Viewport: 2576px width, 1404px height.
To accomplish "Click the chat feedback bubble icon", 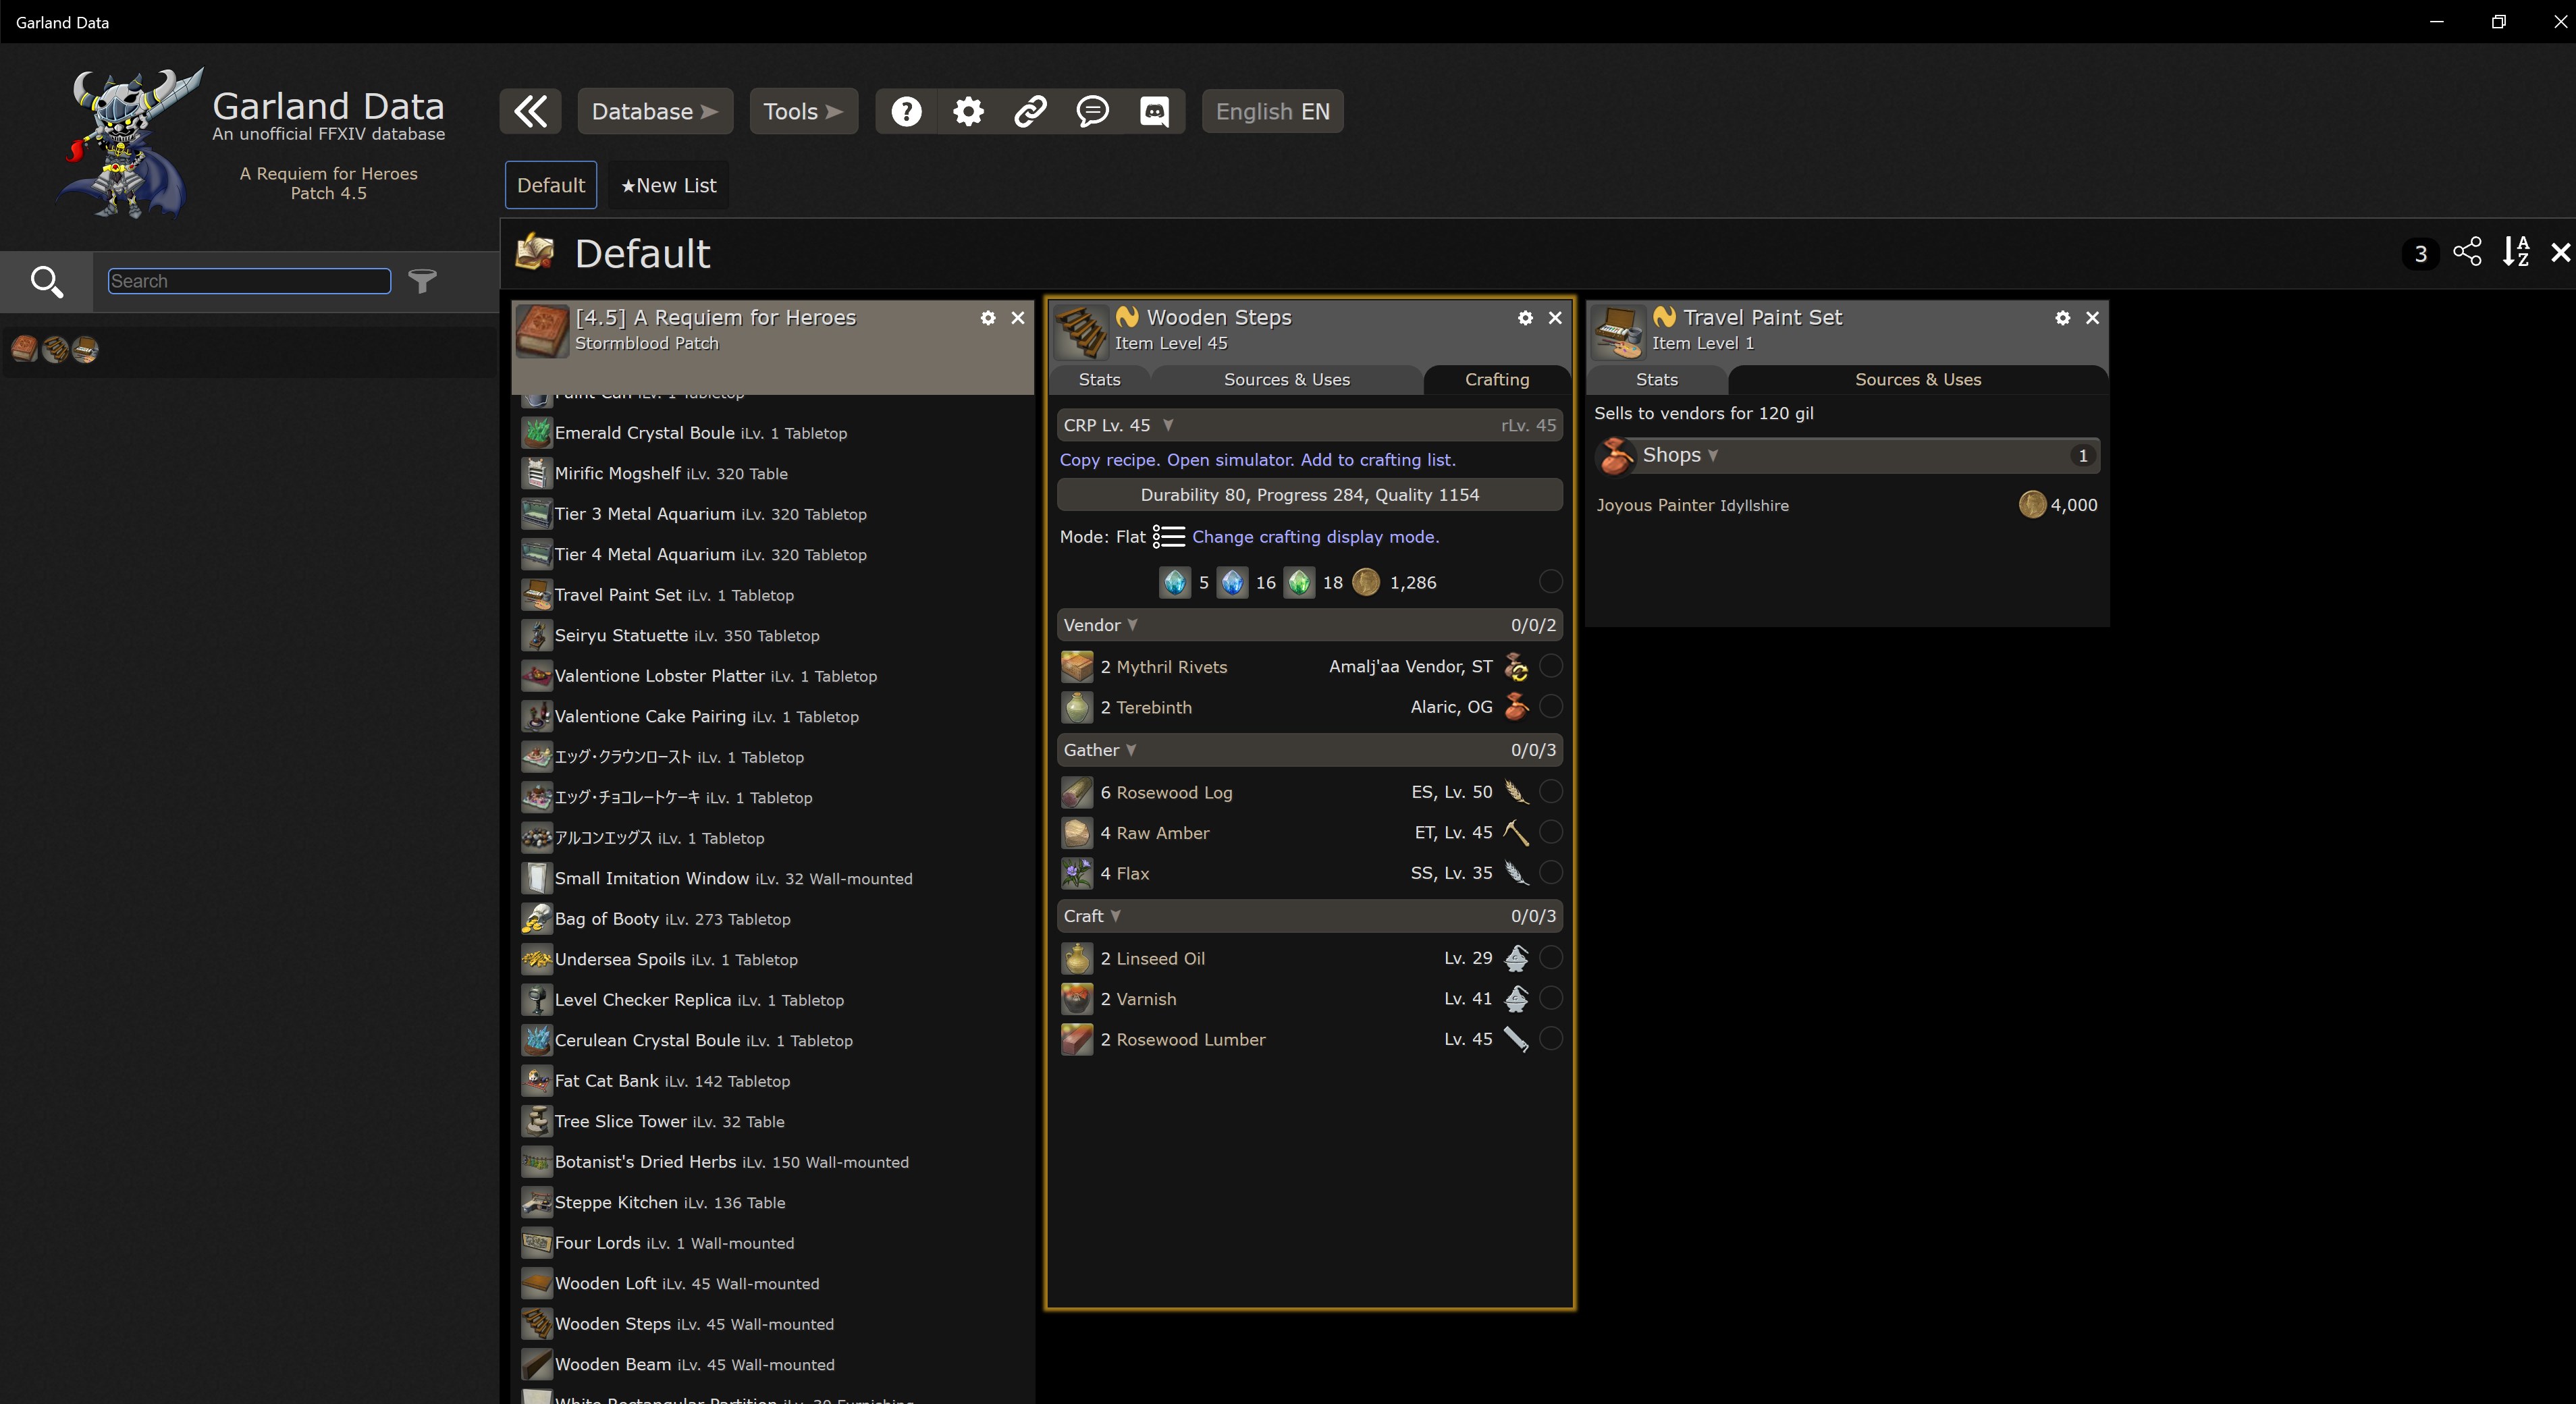I will (x=1092, y=111).
